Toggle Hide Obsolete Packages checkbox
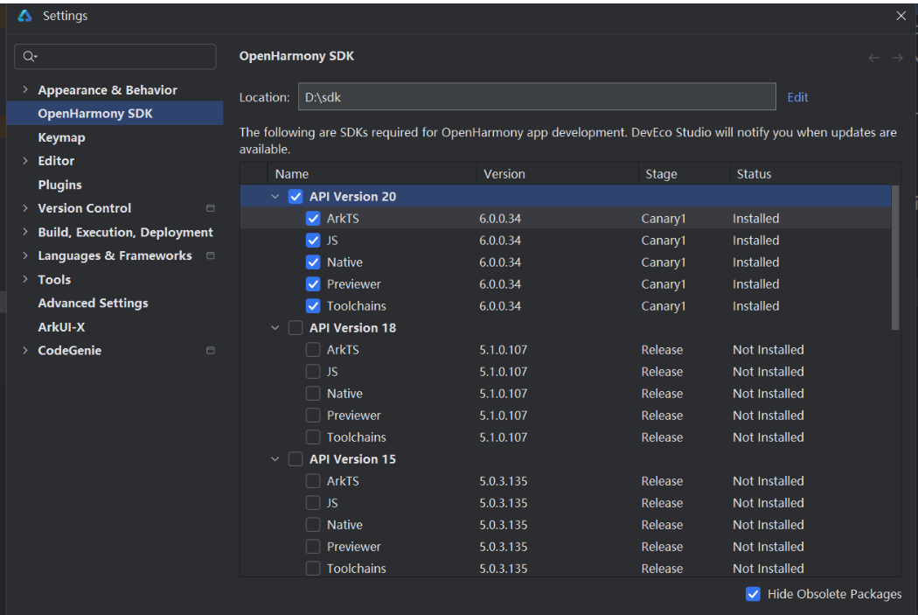The width and height of the screenshot is (918, 615). [x=753, y=594]
